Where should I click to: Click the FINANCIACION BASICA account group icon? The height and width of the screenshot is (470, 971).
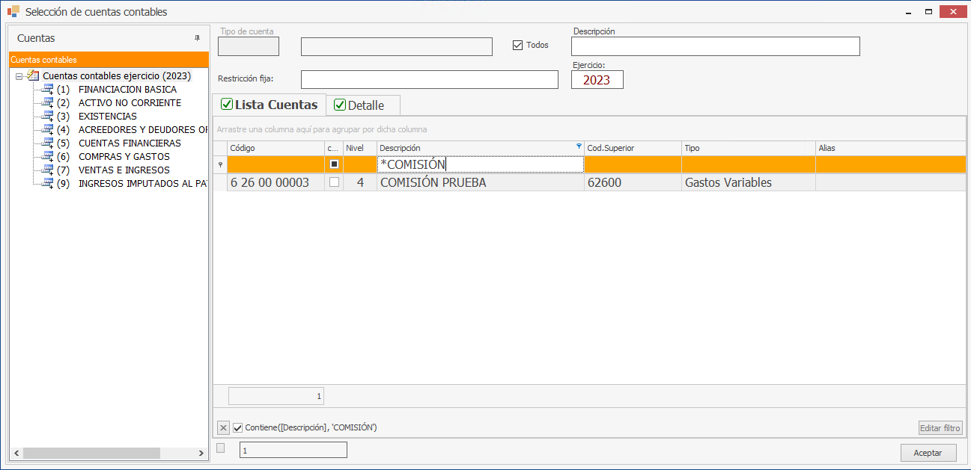pyautogui.click(x=48, y=90)
